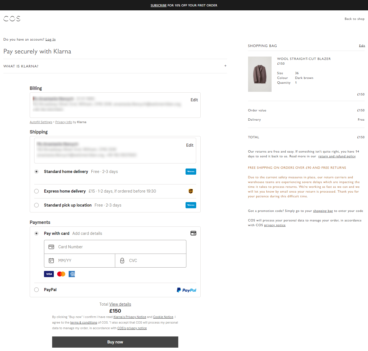Select Standard home delivery option
This screenshot has width=368, height=351.
tap(36, 172)
